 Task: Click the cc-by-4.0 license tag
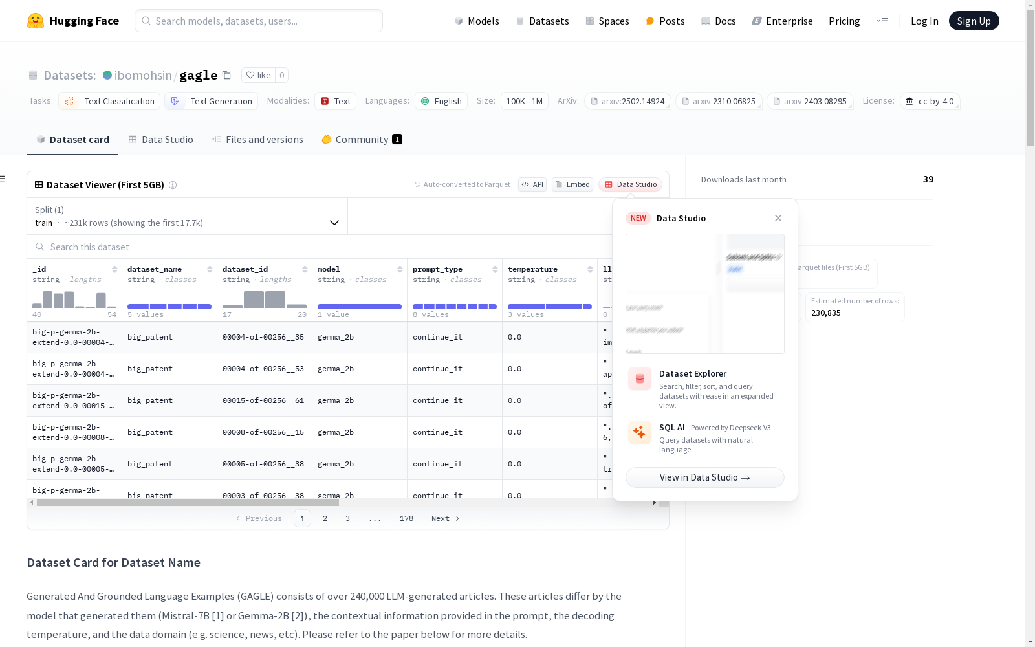[930, 101]
